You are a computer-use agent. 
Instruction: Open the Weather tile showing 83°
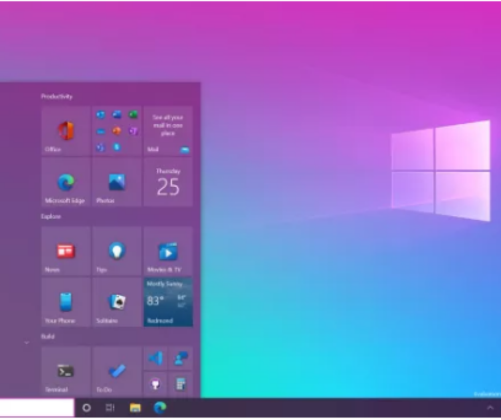pyautogui.click(x=168, y=302)
